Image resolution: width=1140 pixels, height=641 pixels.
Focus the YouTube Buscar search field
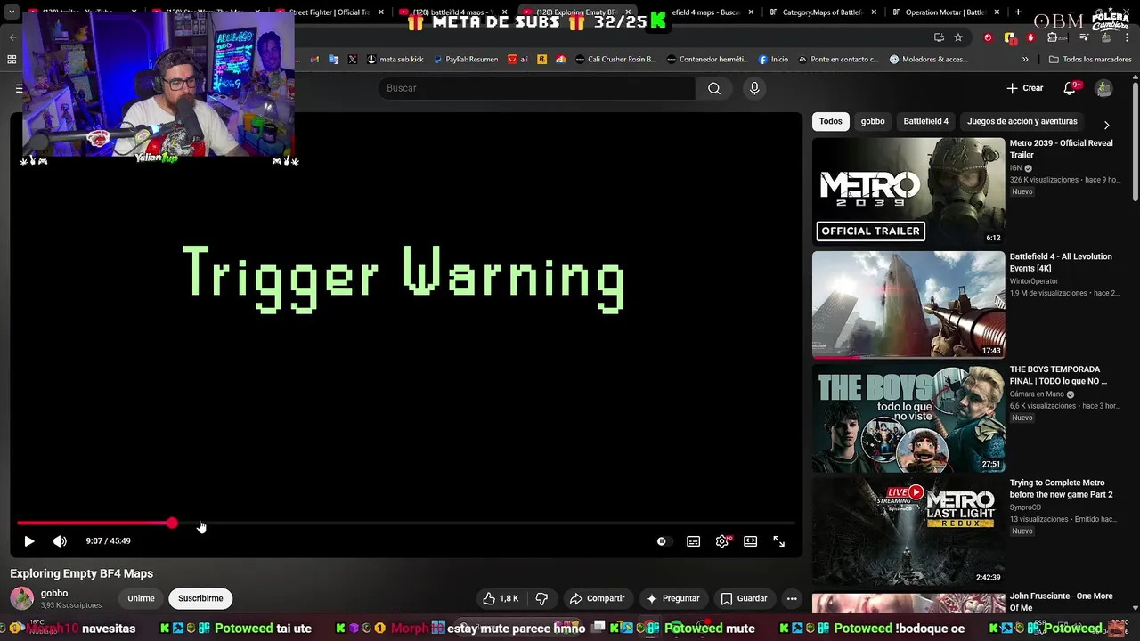(x=537, y=88)
